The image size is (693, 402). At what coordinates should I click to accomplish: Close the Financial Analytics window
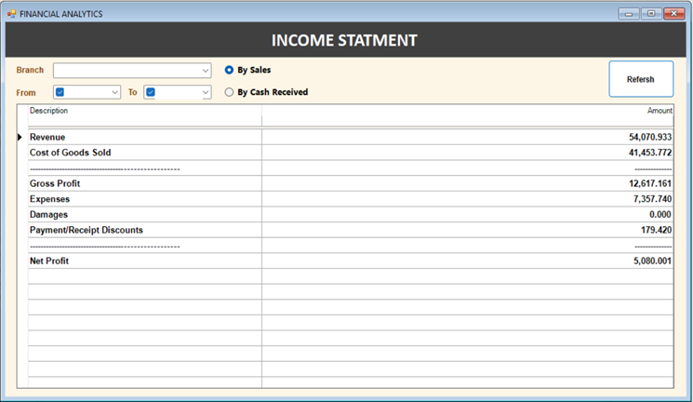coord(674,14)
